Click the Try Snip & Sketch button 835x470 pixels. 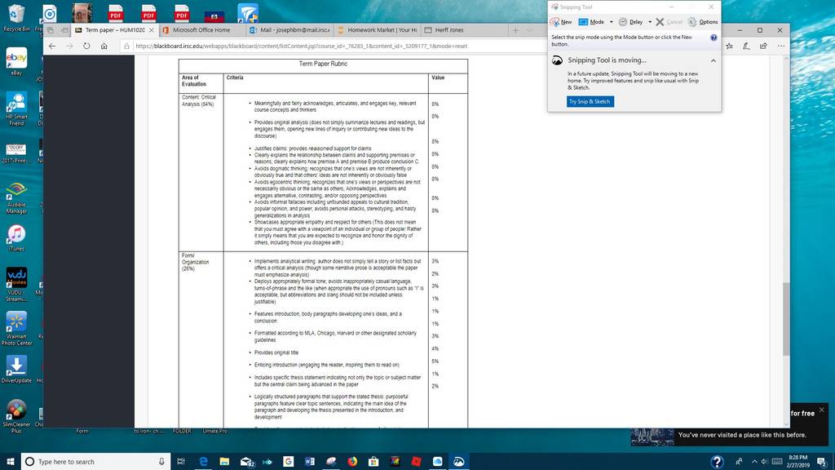(x=590, y=101)
